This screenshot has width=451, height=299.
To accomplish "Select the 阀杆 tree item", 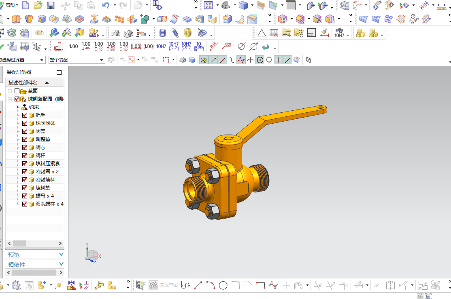I will tap(40, 156).
